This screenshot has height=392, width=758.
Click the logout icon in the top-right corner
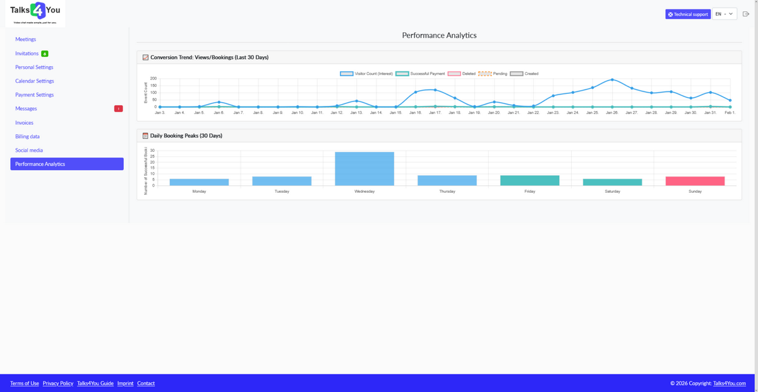746,14
